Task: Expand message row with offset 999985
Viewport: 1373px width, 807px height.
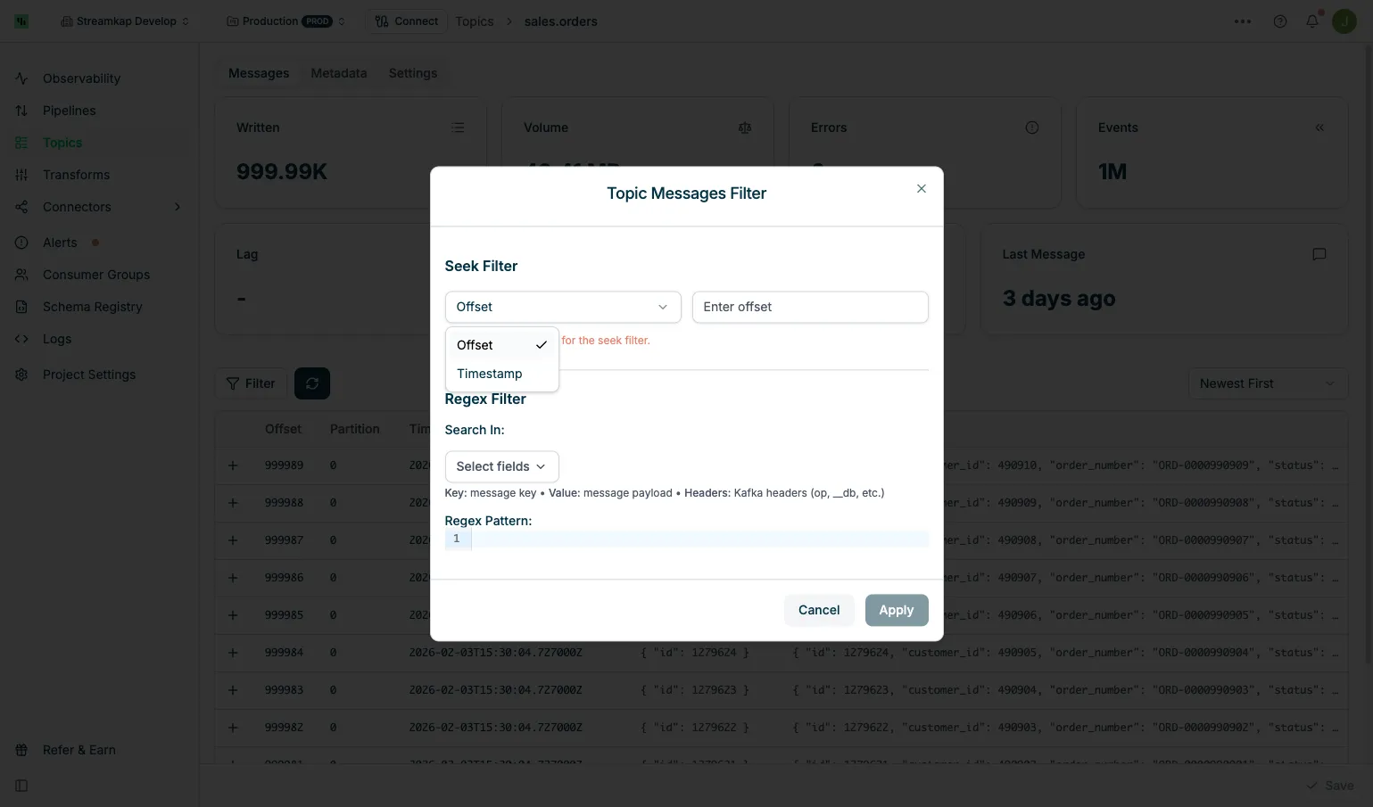Action: tap(233, 615)
